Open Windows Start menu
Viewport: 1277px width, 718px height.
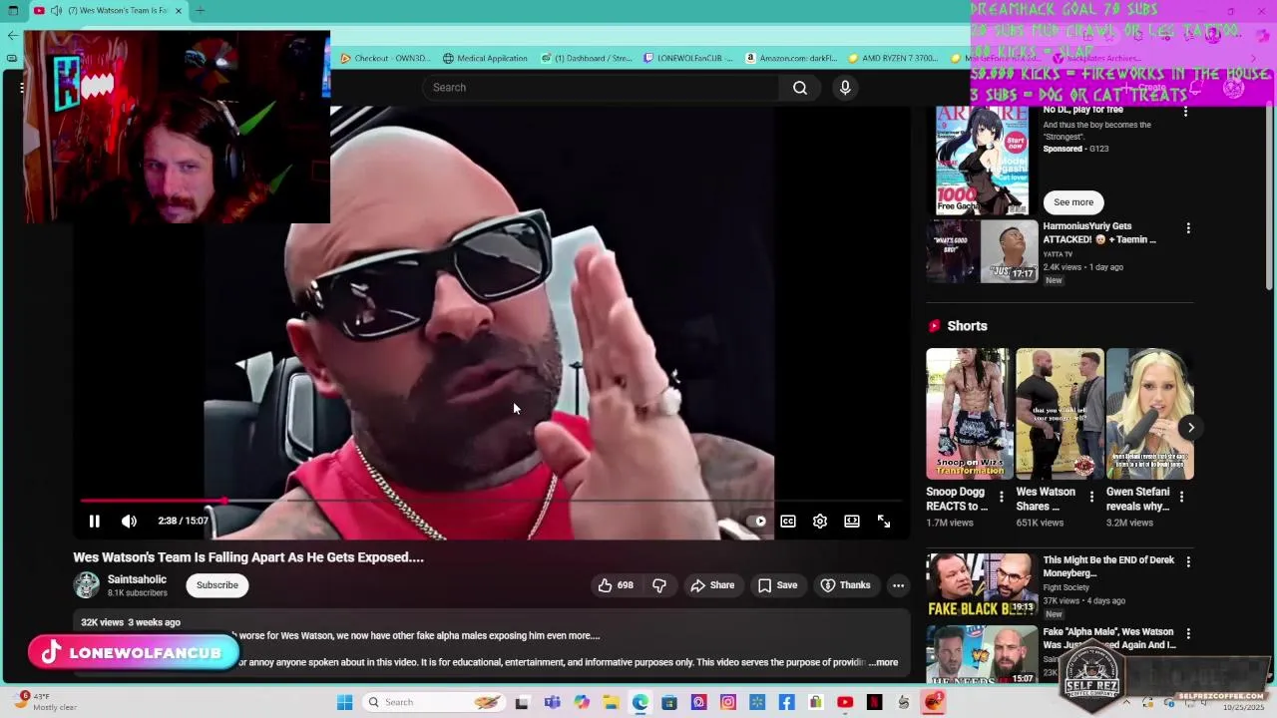pos(344,702)
